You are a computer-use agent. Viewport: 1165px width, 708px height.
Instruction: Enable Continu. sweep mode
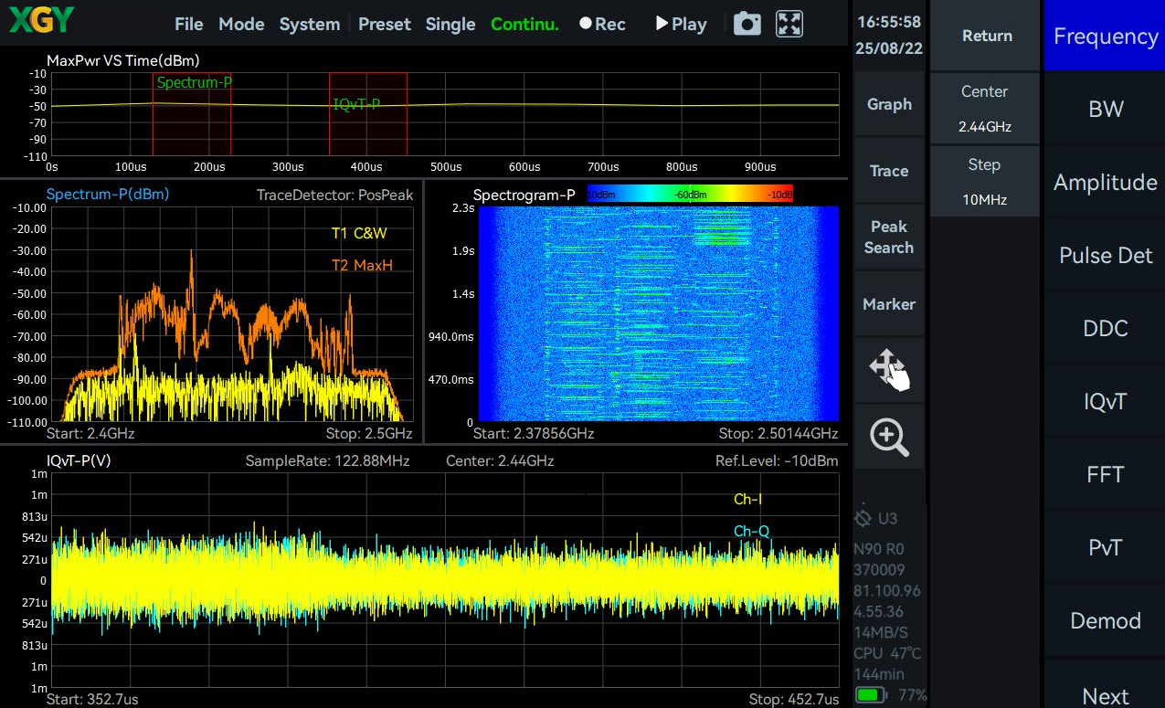[524, 24]
